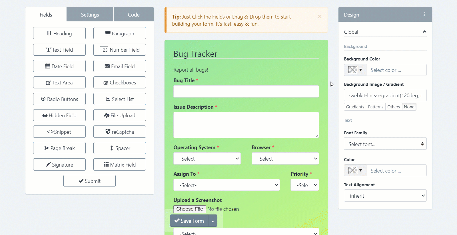Add a reCaptcha element
Image resolution: width=457 pixels, height=235 pixels.
pos(119,132)
